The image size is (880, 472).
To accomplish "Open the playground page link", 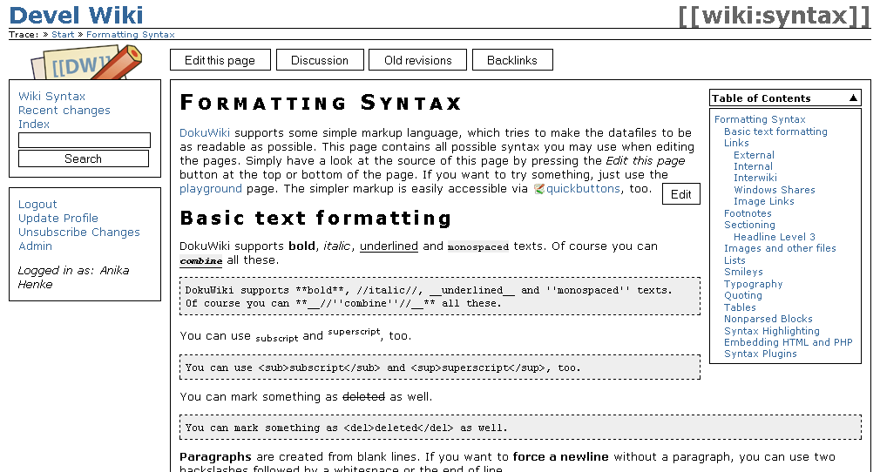I will pos(211,189).
